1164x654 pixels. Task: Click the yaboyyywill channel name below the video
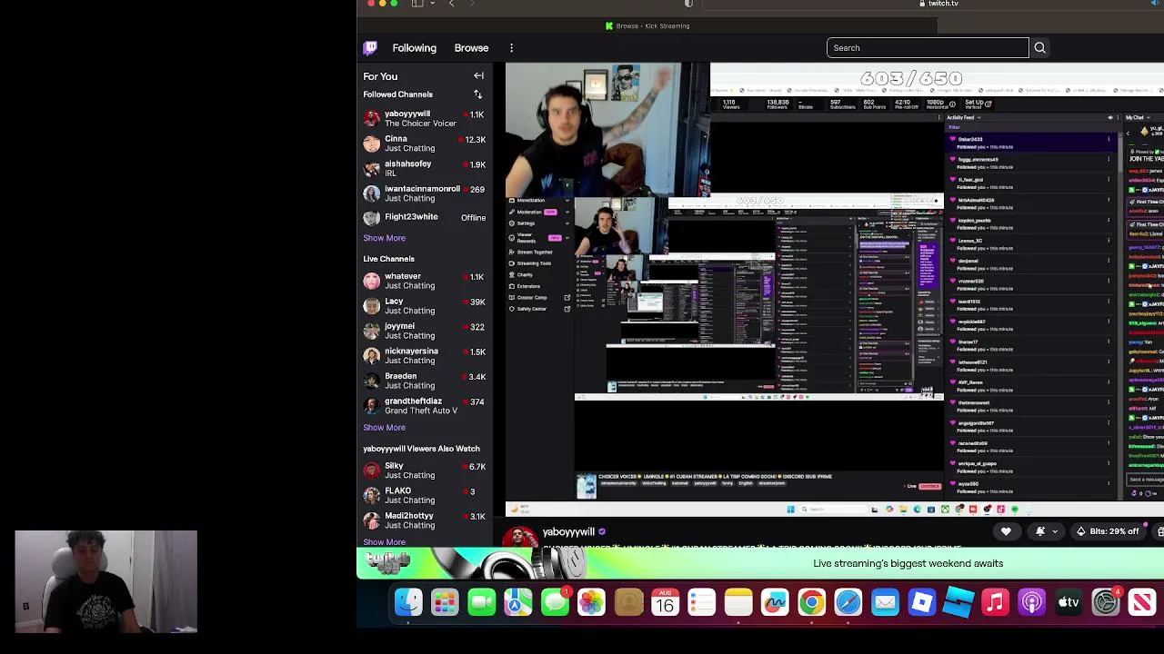click(x=568, y=532)
